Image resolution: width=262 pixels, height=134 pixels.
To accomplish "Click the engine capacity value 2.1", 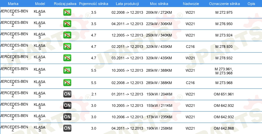I will click(x=94, y=94).
